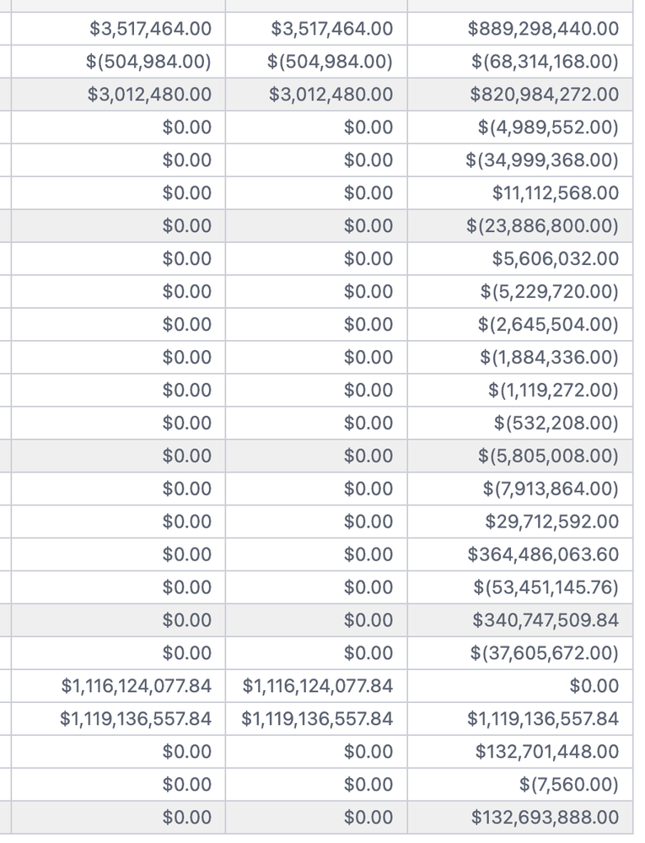Click the $132,701,448.00 cell
This screenshot has height=843, width=645.
tap(546, 752)
